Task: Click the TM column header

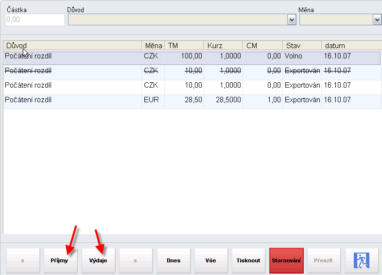Action: coord(184,46)
